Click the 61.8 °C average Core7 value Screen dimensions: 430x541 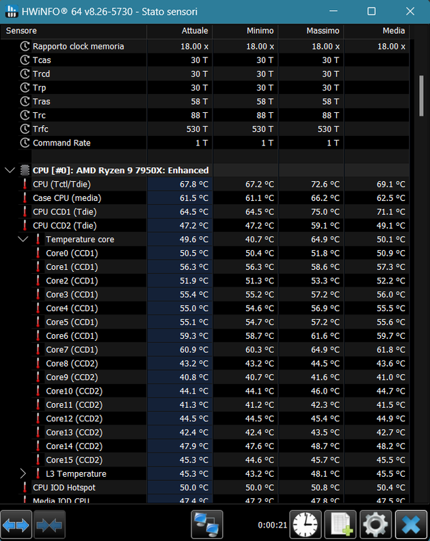click(391, 350)
